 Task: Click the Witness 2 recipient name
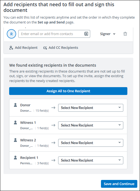tap(28, 140)
